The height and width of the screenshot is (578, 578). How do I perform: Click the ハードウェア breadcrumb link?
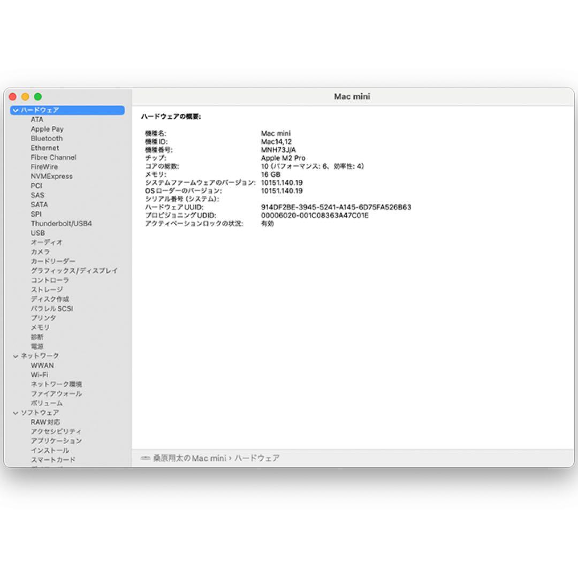point(256,458)
